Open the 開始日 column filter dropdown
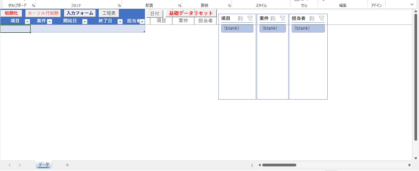This screenshot has height=171, width=419. click(x=85, y=21)
